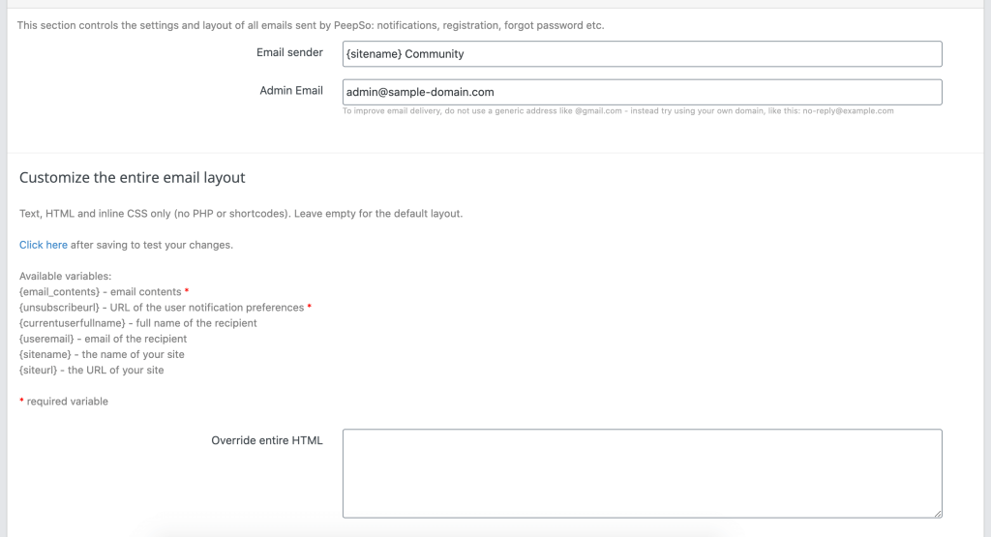Image resolution: width=991 pixels, height=537 pixels.
Task: Click the {currentuserfullname} variable line
Action: click(x=137, y=323)
